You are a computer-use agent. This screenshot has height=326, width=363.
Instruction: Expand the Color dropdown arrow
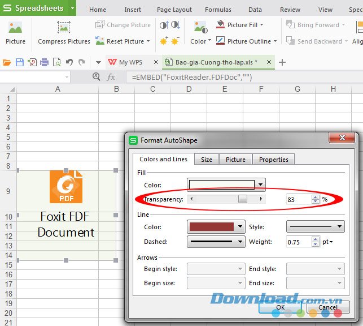(210, 40)
